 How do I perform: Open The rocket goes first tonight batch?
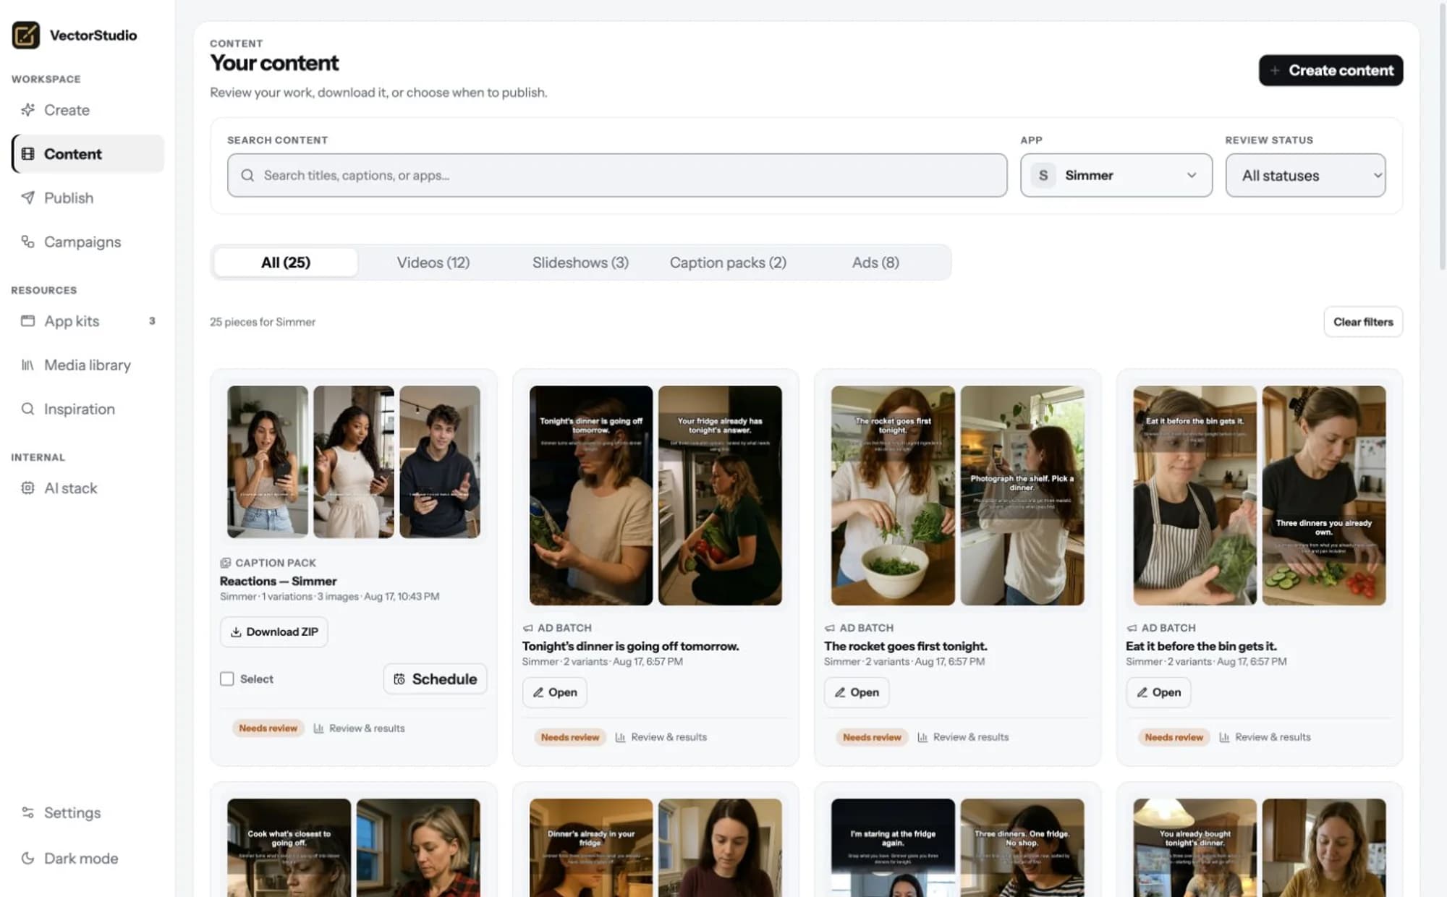click(857, 692)
